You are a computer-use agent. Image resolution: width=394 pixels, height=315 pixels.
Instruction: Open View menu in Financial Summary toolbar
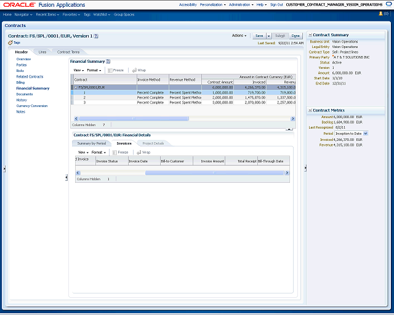(x=79, y=70)
